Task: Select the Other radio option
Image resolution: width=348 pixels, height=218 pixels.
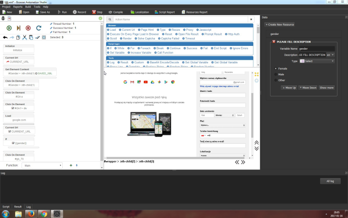Action: tap(276, 80)
